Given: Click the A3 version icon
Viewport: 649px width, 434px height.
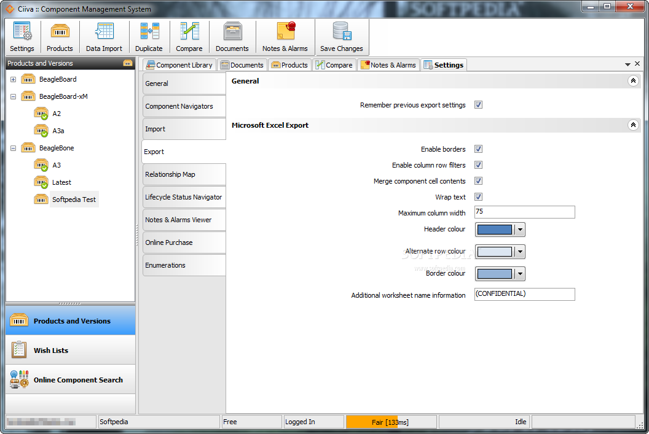Looking at the screenshot, I should 41,165.
